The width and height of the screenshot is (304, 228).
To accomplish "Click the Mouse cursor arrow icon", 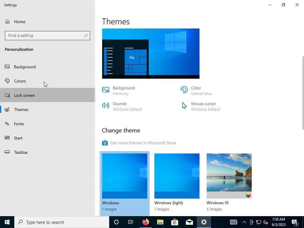I will [184, 106].
